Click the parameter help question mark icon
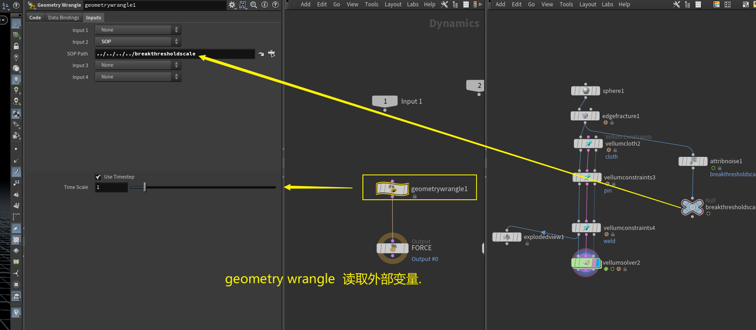 click(x=275, y=5)
